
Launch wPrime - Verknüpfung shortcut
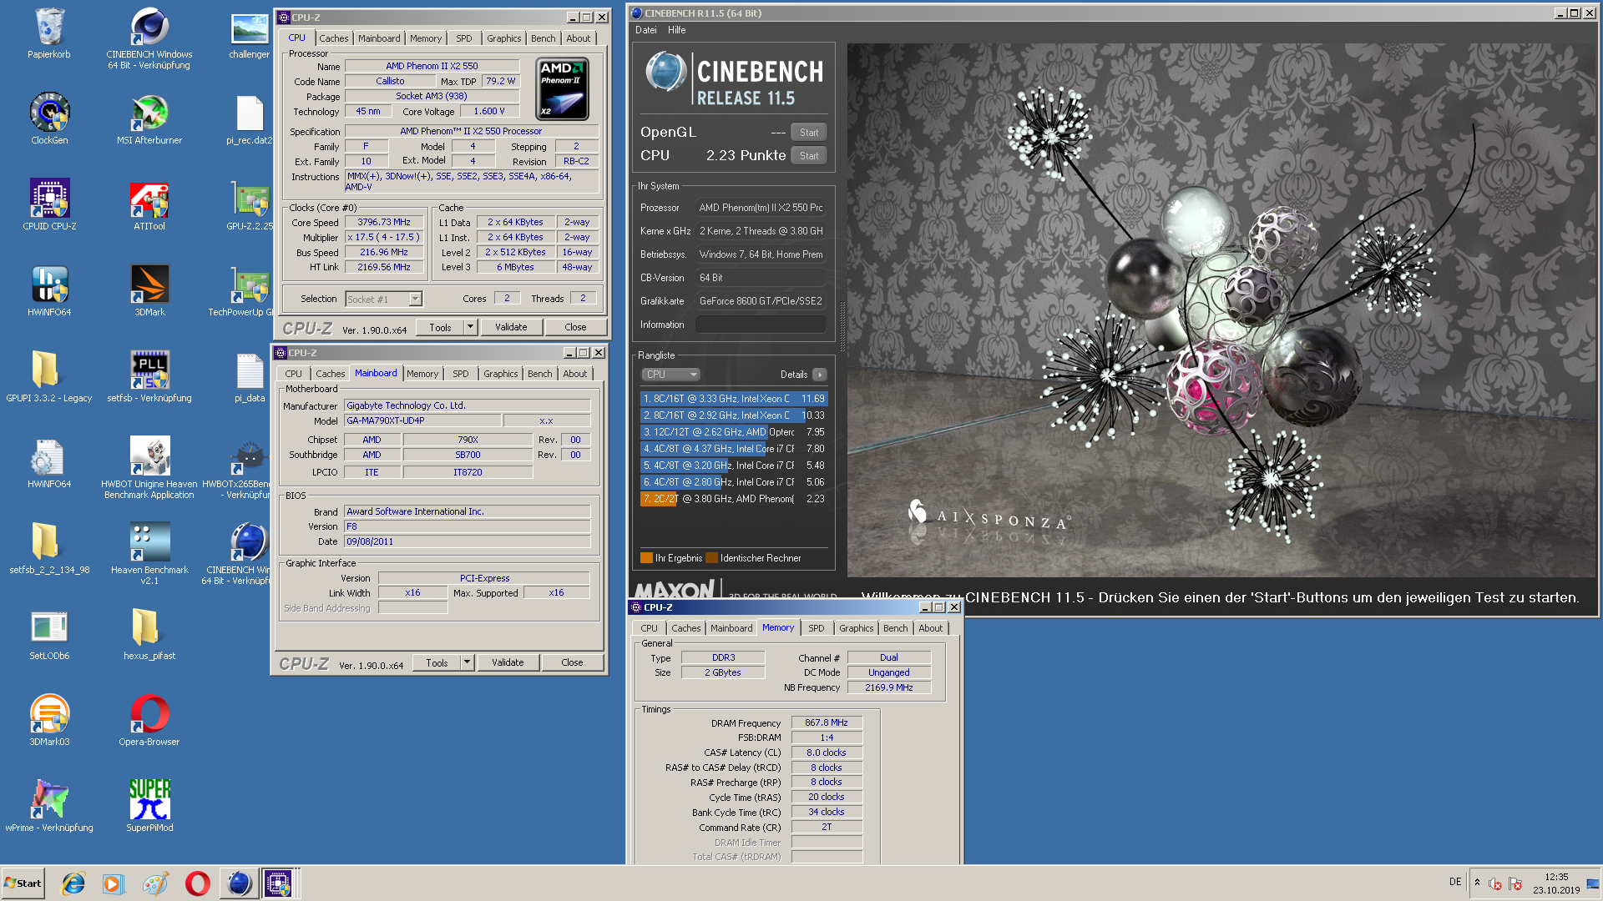pyautogui.click(x=49, y=806)
